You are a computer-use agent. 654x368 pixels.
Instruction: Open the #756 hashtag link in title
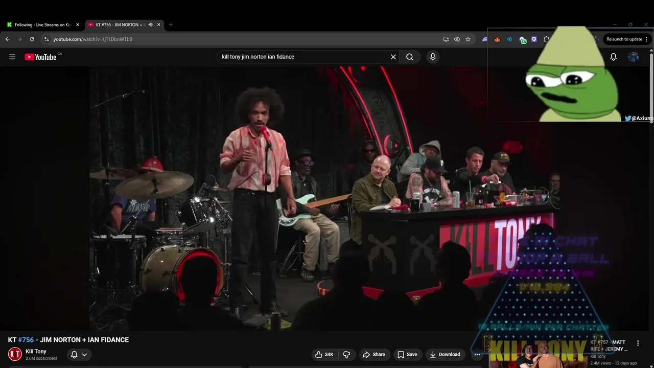(26, 339)
